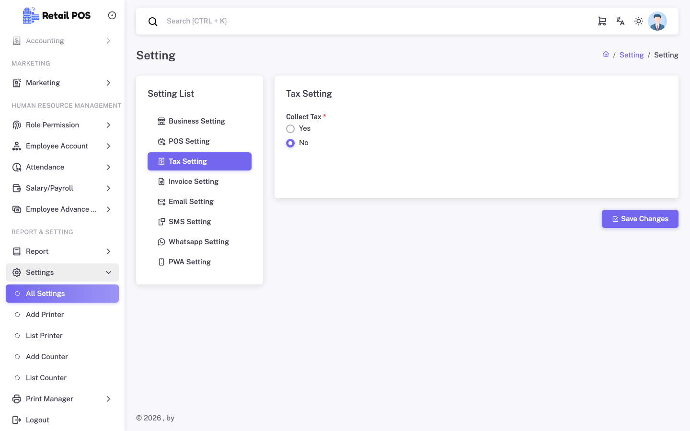The image size is (690, 431).
Task: Click the Save Changes button
Action: 640,219
